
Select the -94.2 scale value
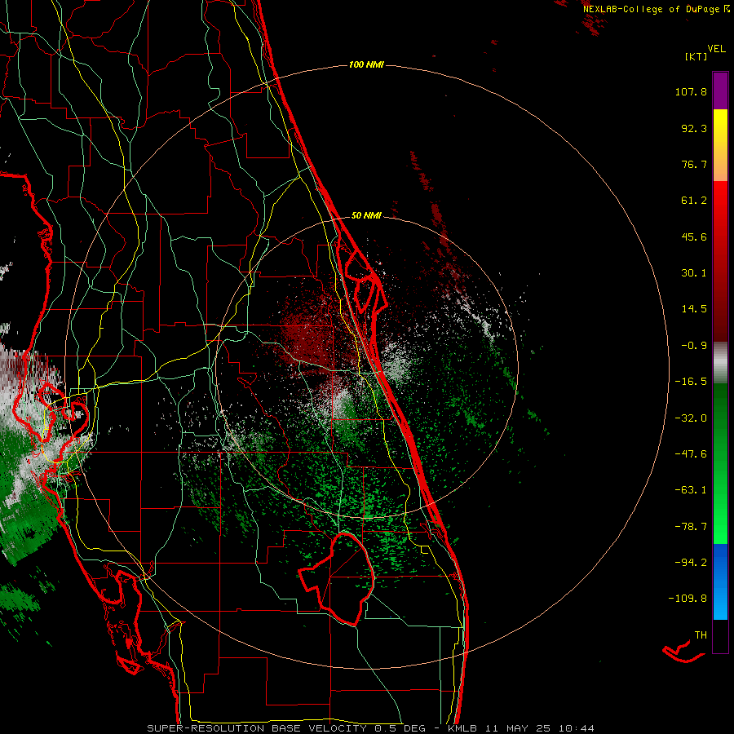(x=691, y=563)
